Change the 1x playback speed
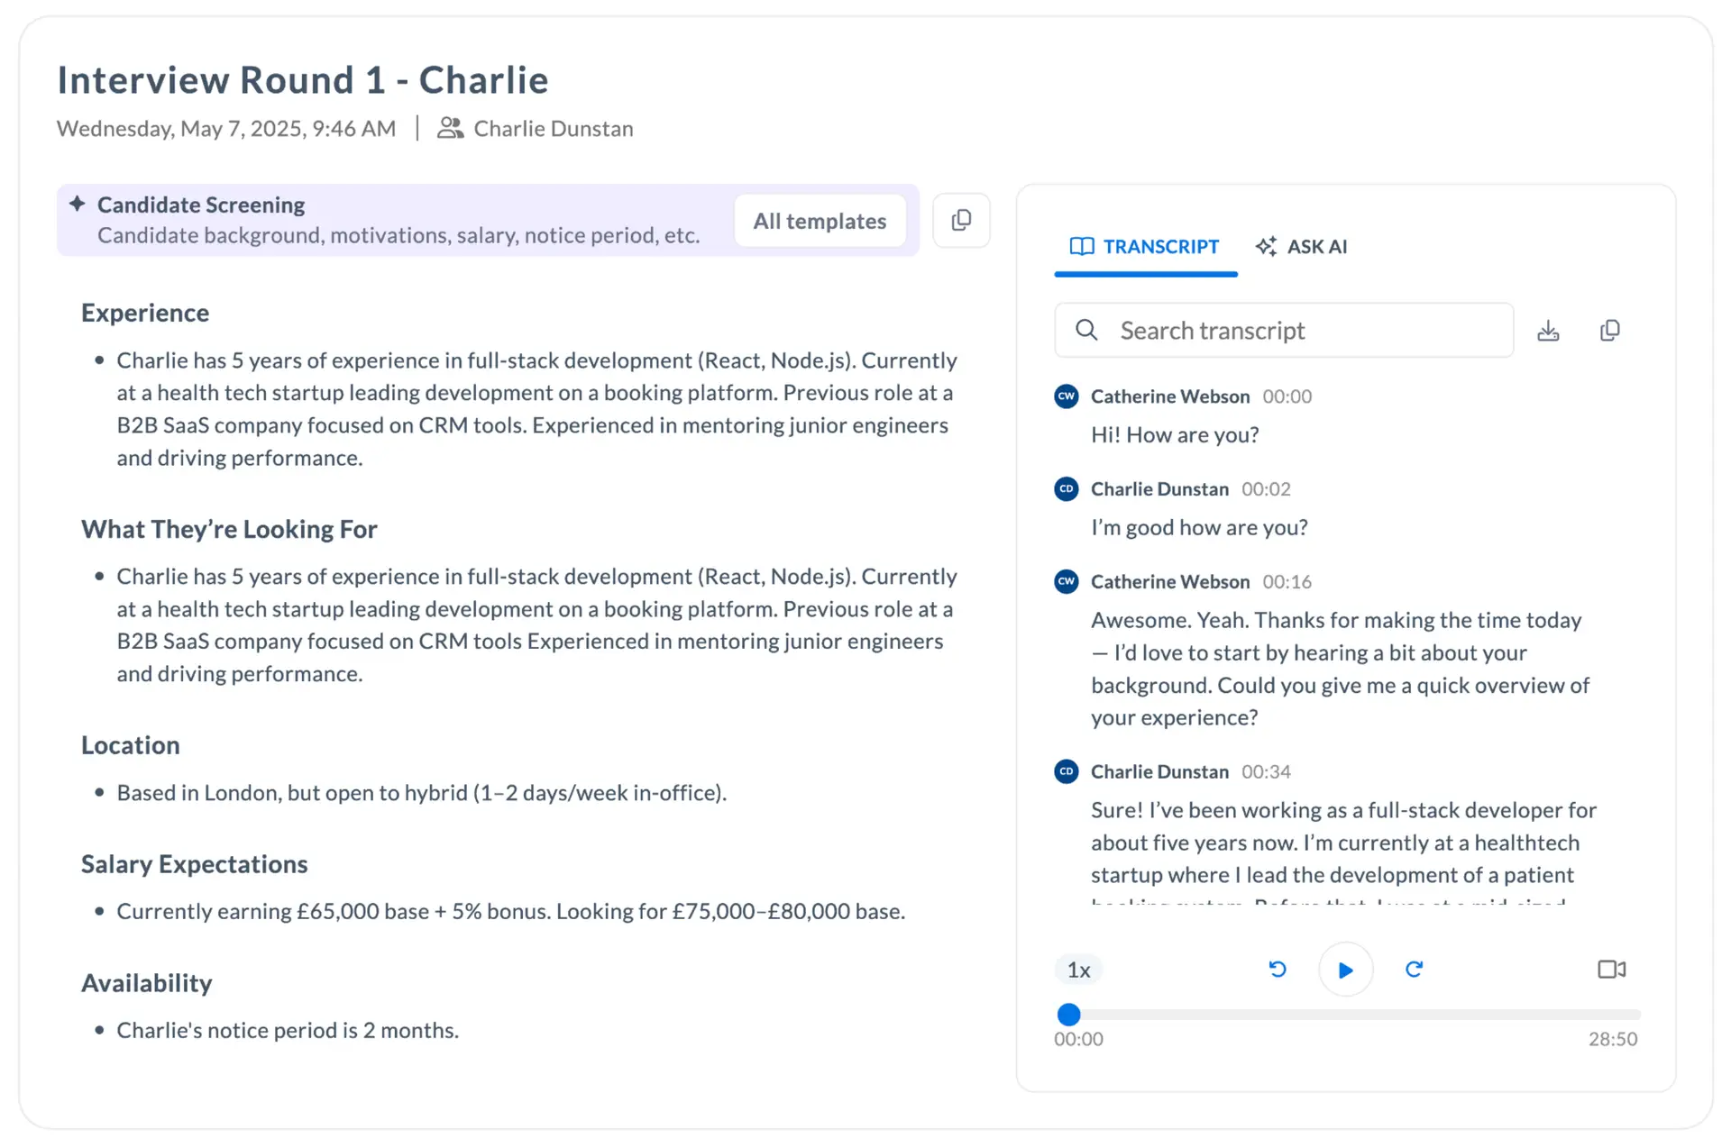 click(1078, 970)
